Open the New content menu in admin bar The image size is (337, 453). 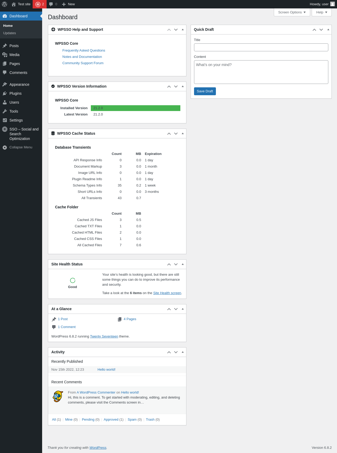[68, 4]
